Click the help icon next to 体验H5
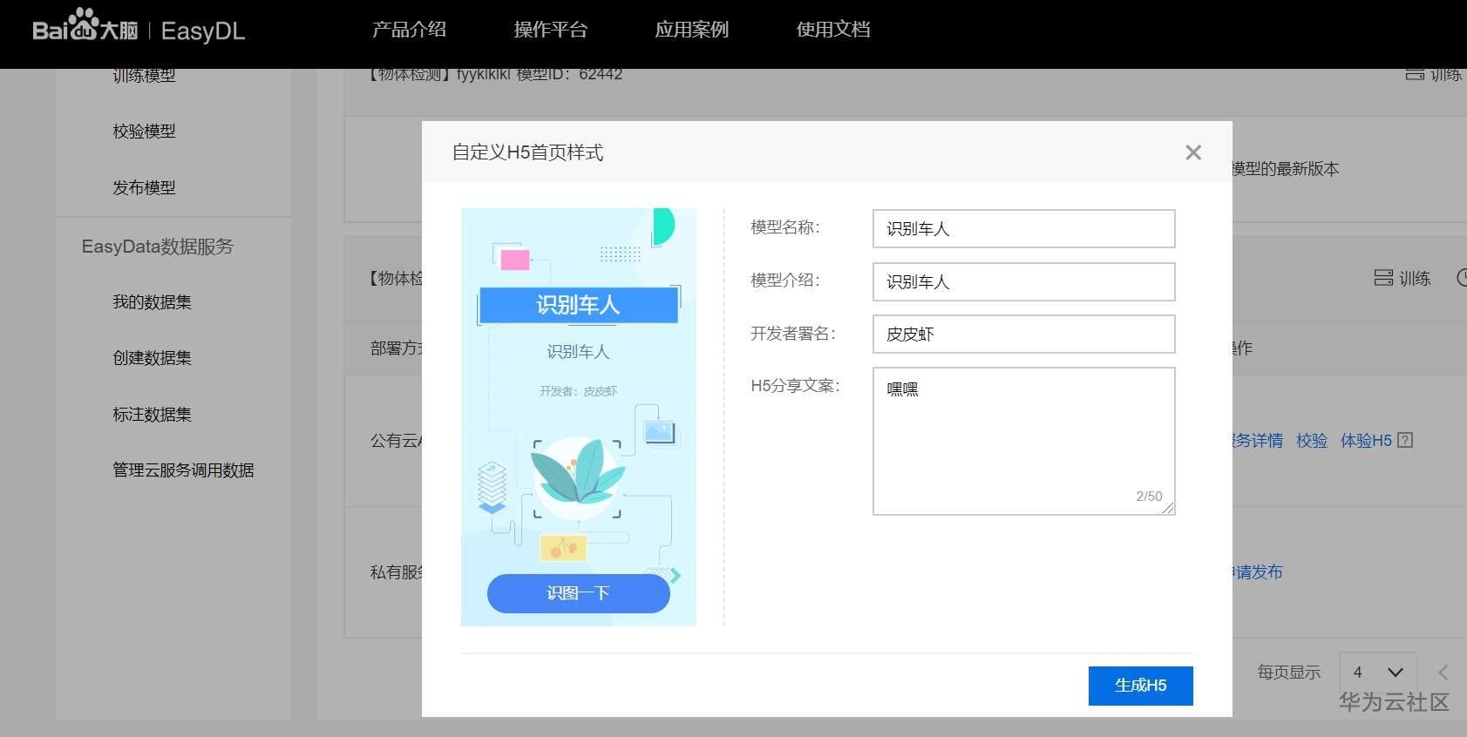 1405,440
